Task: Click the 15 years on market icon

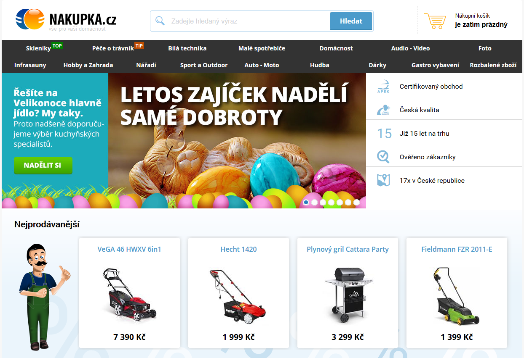Action: 384,133
